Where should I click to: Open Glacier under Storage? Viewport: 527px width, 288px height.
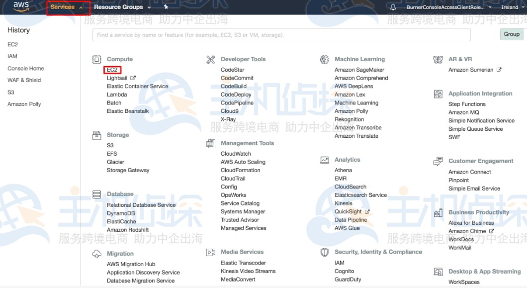(116, 162)
